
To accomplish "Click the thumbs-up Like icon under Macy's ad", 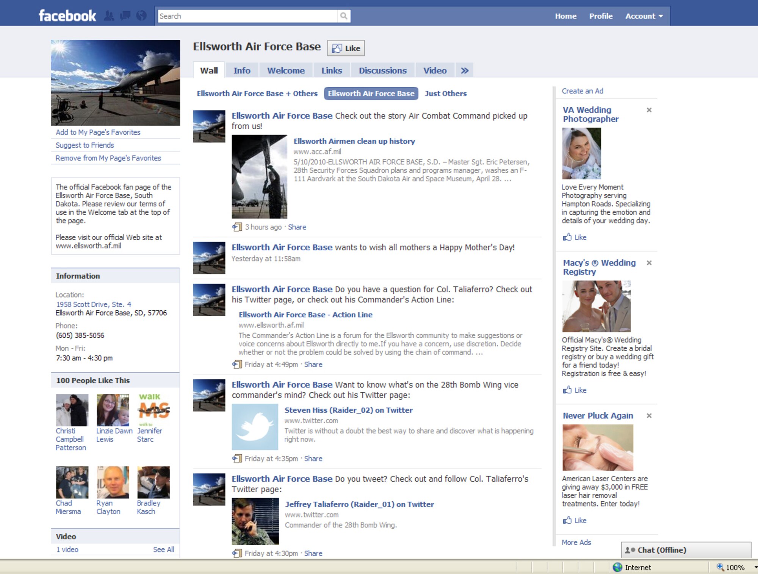I will [567, 390].
